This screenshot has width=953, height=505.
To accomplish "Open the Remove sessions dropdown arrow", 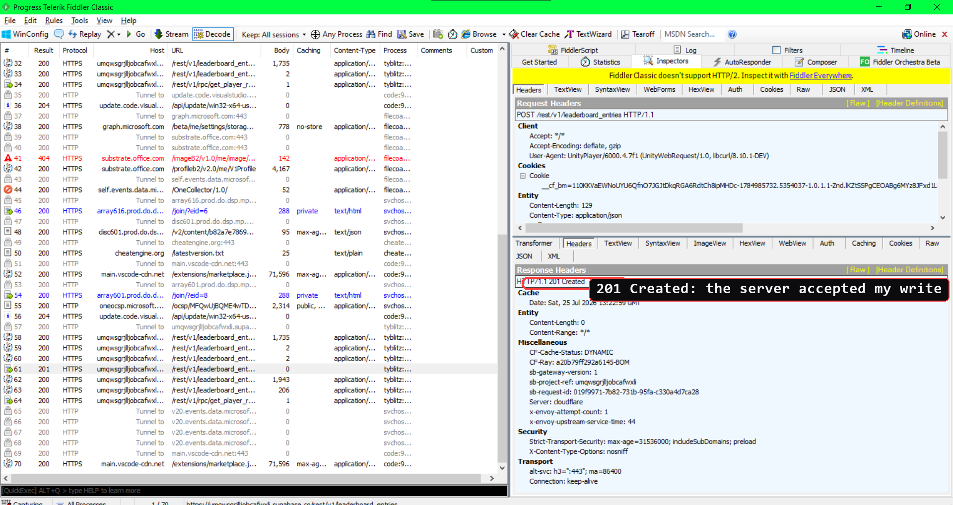I will [x=119, y=34].
